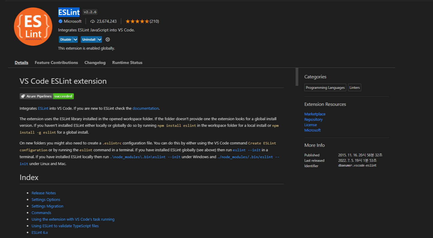
Task: Click the (210) ratings count
Action: pyautogui.click(x=154, y=21)
